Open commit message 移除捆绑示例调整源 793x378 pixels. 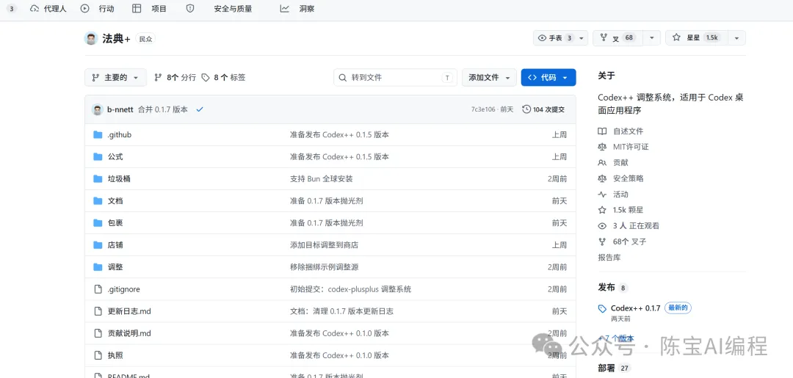(x=325, y=267)
